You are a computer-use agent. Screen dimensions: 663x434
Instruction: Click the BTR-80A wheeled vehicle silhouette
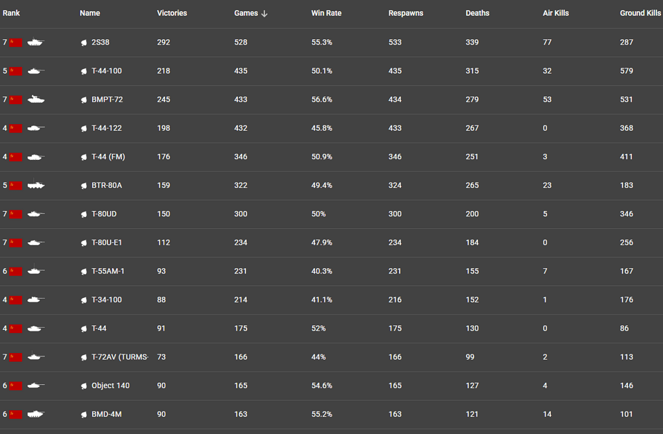pyautogui.click(x=36, y=185)
